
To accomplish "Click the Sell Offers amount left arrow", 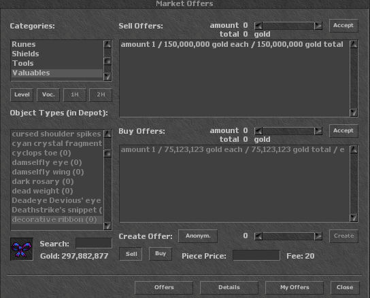I will [x=258, y=25].
